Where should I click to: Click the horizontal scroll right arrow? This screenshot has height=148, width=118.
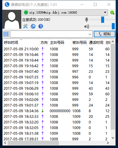point(108,143)
